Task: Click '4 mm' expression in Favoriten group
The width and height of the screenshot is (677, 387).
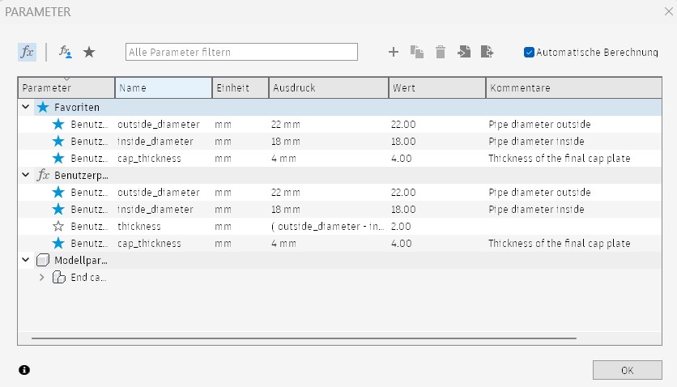Action: point(283,159)
